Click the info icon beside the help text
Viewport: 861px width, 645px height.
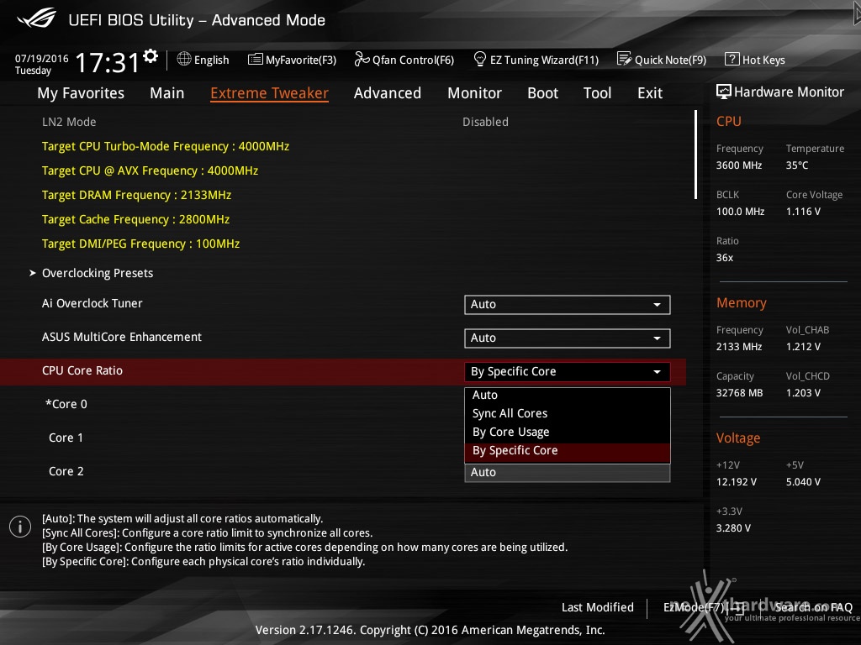tap(20, 527)
